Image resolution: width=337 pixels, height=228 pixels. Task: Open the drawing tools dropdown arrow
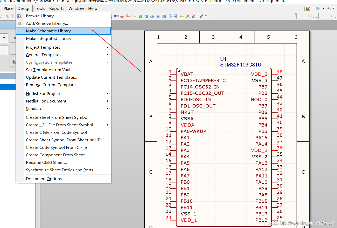pyautogui.click(x=313, y=8)
